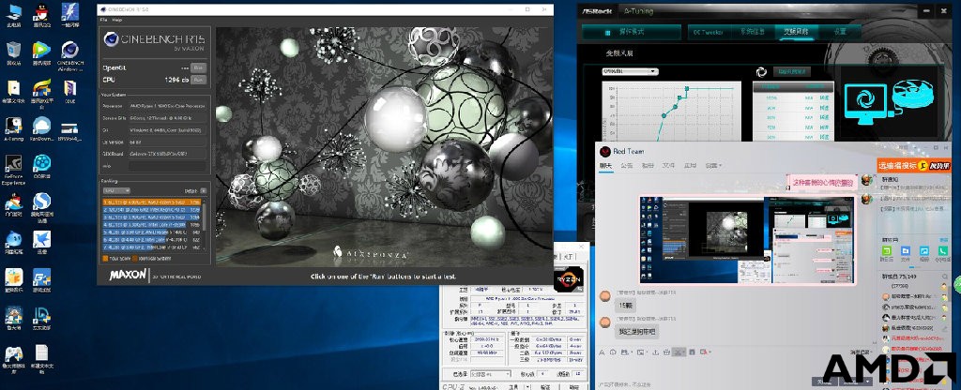Open the fan selector dropdown in A-Tuning

pyautogui.click(x=630, y=71)
